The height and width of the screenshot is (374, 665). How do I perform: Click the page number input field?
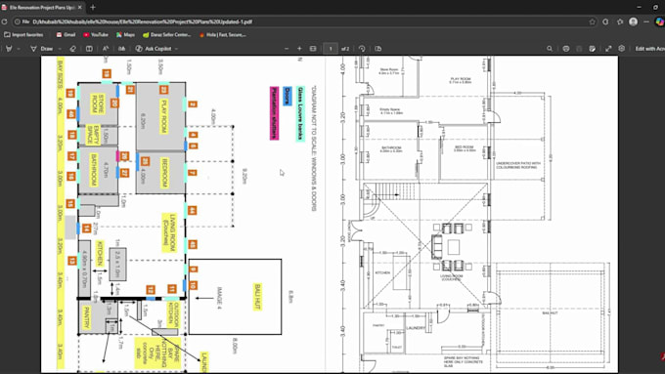[331, 49]
